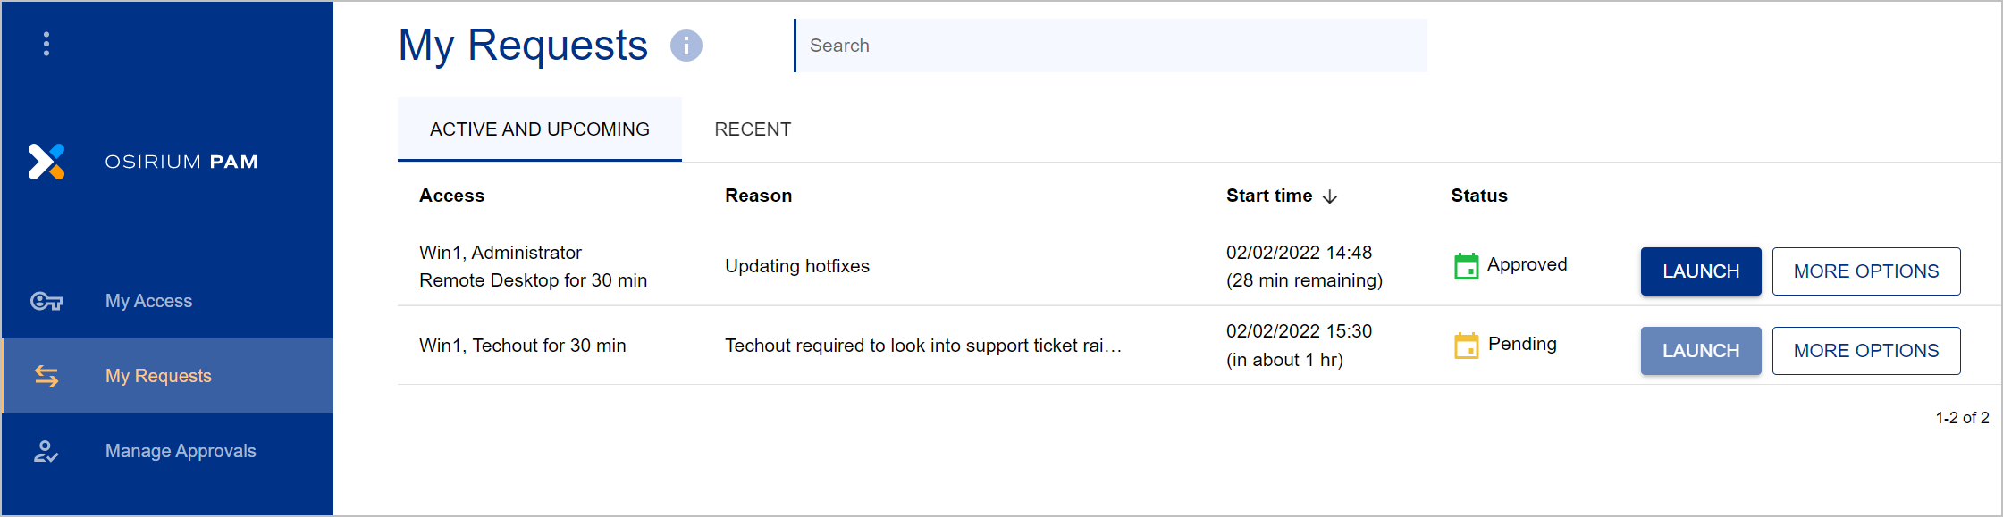Click the My Requests arrows icon
Screen dimensions: 2003x517
46,376
